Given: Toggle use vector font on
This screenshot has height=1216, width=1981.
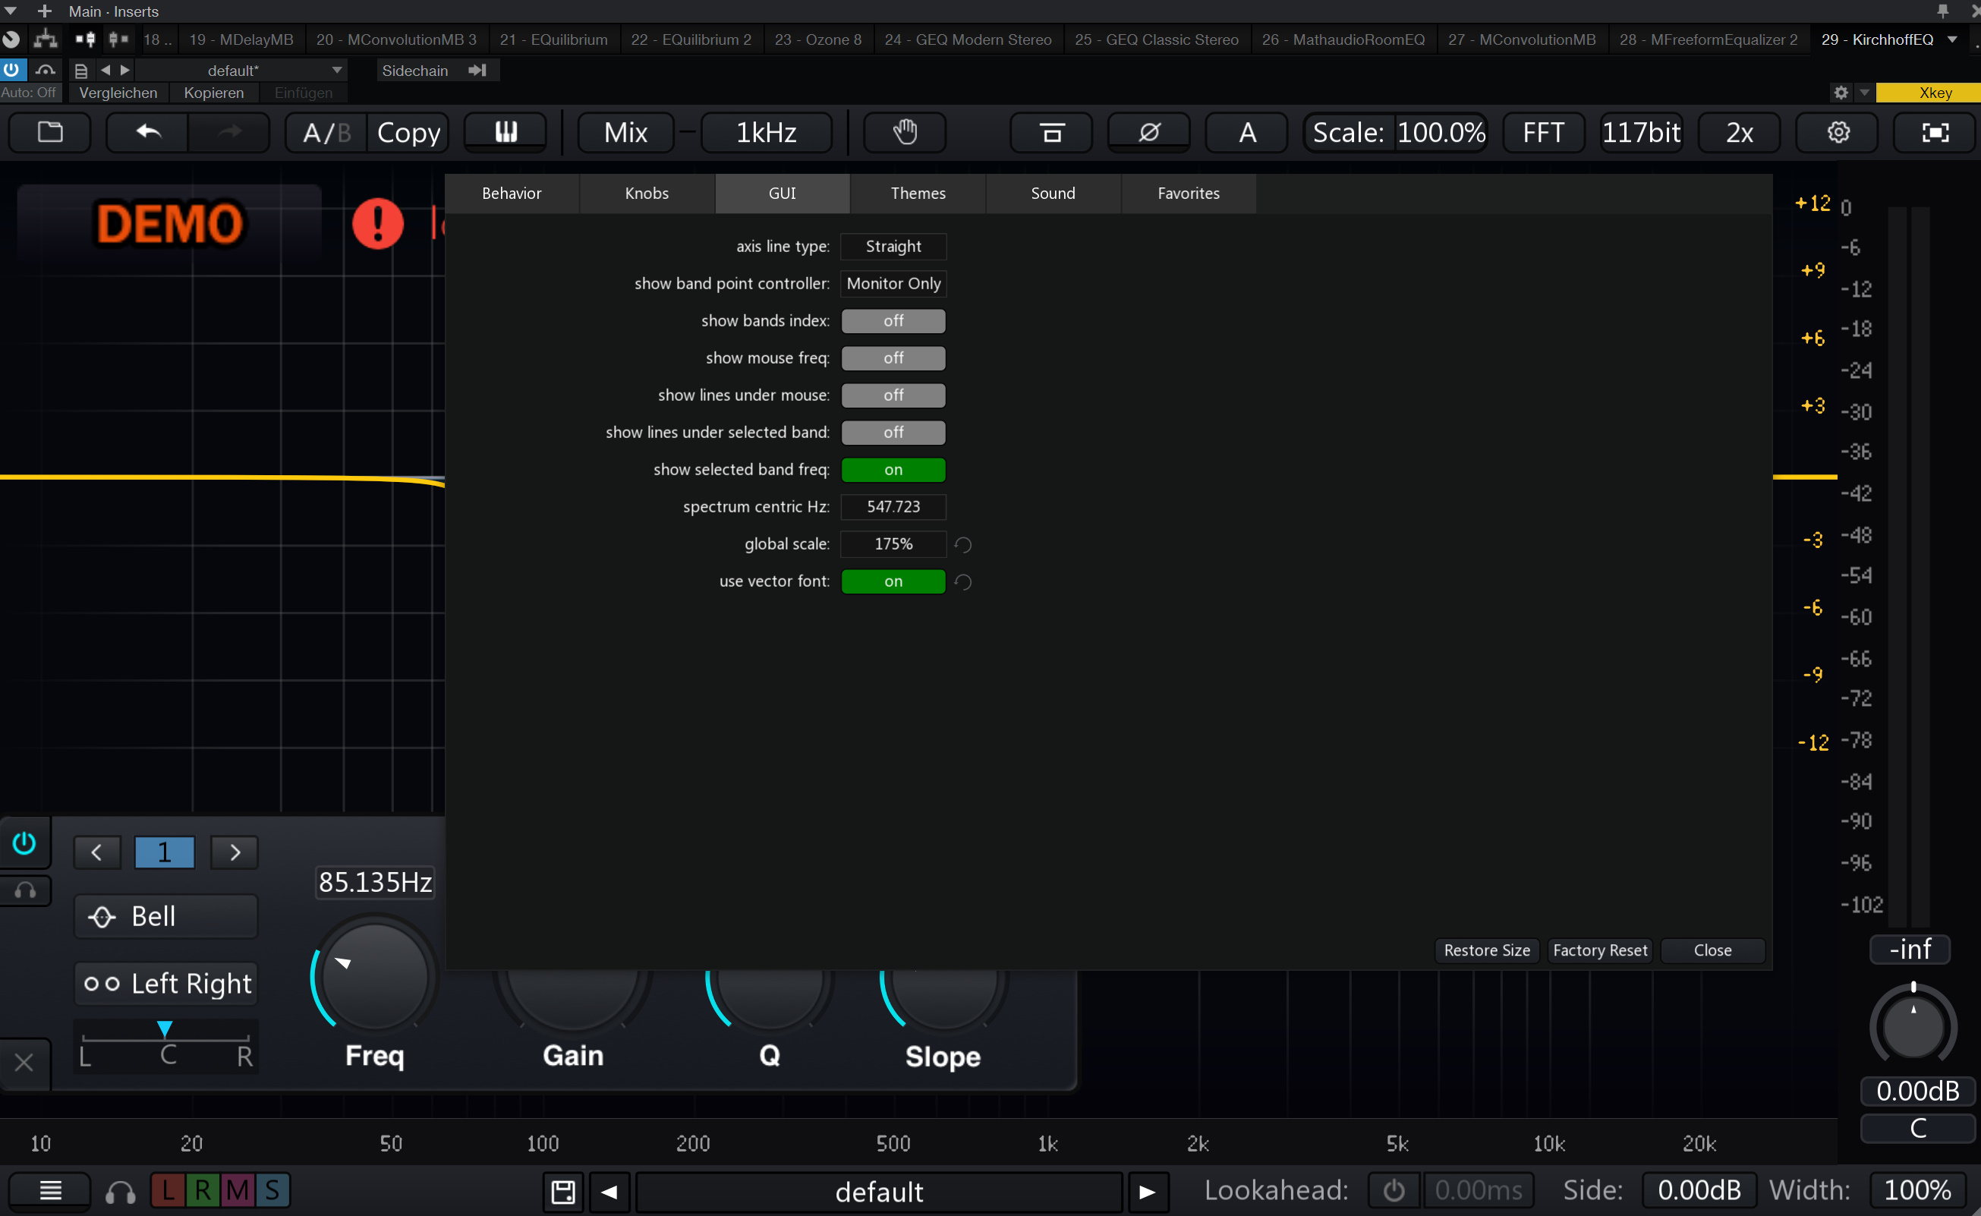Looking at the screenshot, I should (x=893, y=581).
